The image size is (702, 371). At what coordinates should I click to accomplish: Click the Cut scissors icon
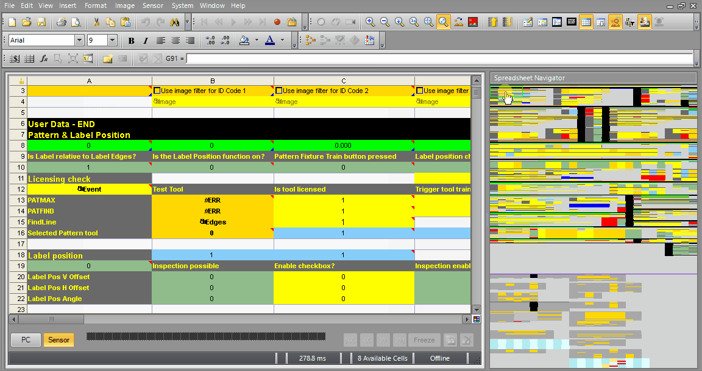click(96, 23)
